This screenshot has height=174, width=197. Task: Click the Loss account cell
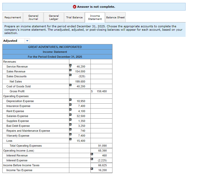coord(36,141)
